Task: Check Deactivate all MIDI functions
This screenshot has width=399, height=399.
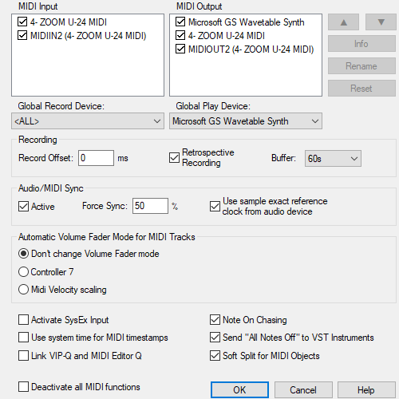Action: [x=23, y=387]
